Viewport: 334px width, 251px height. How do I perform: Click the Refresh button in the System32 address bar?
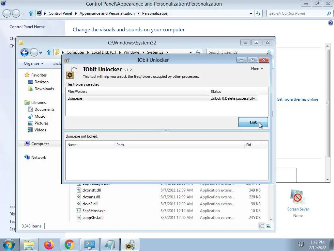198,52
